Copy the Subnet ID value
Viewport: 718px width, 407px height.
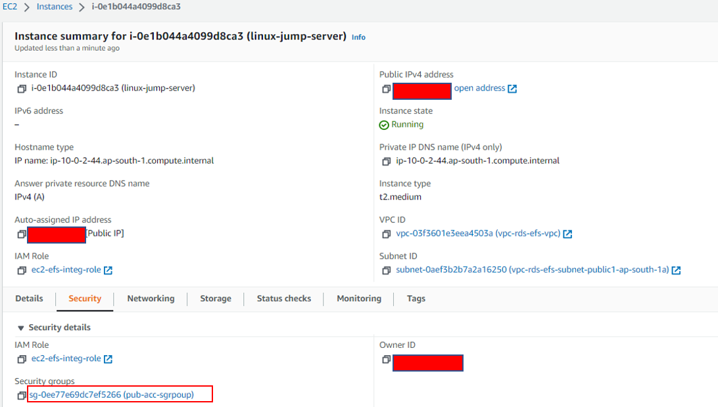pyautogui.click(x=386, y=270)
